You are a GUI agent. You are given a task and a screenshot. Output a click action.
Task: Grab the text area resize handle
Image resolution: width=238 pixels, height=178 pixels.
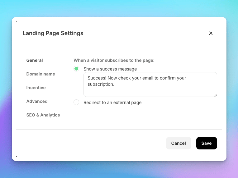tap(215, 95)
